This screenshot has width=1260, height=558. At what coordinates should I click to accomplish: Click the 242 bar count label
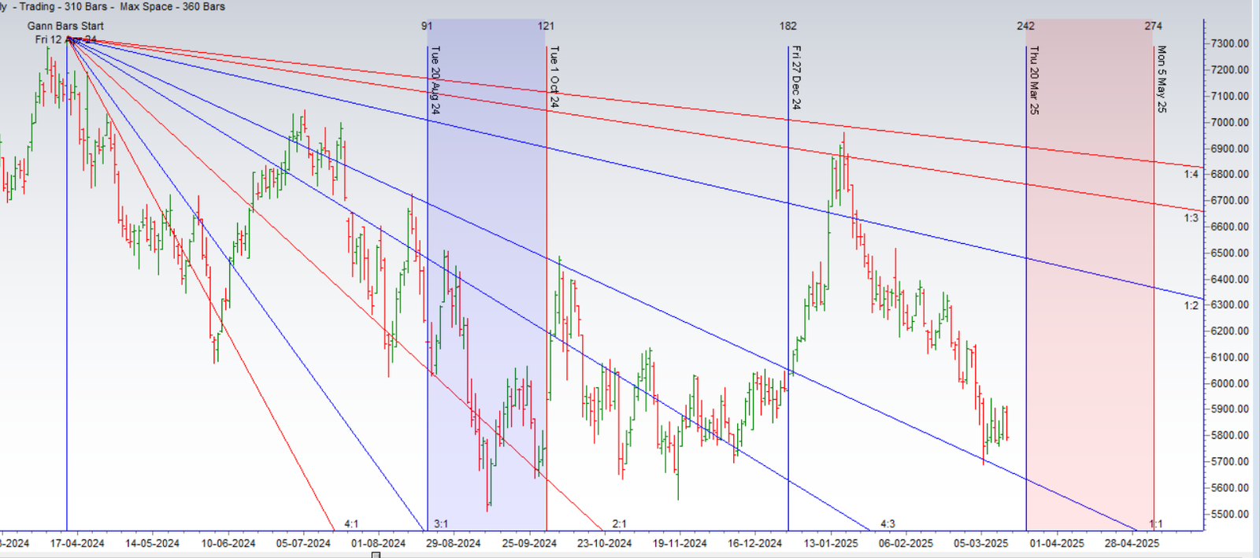(x=1025, y=26)
